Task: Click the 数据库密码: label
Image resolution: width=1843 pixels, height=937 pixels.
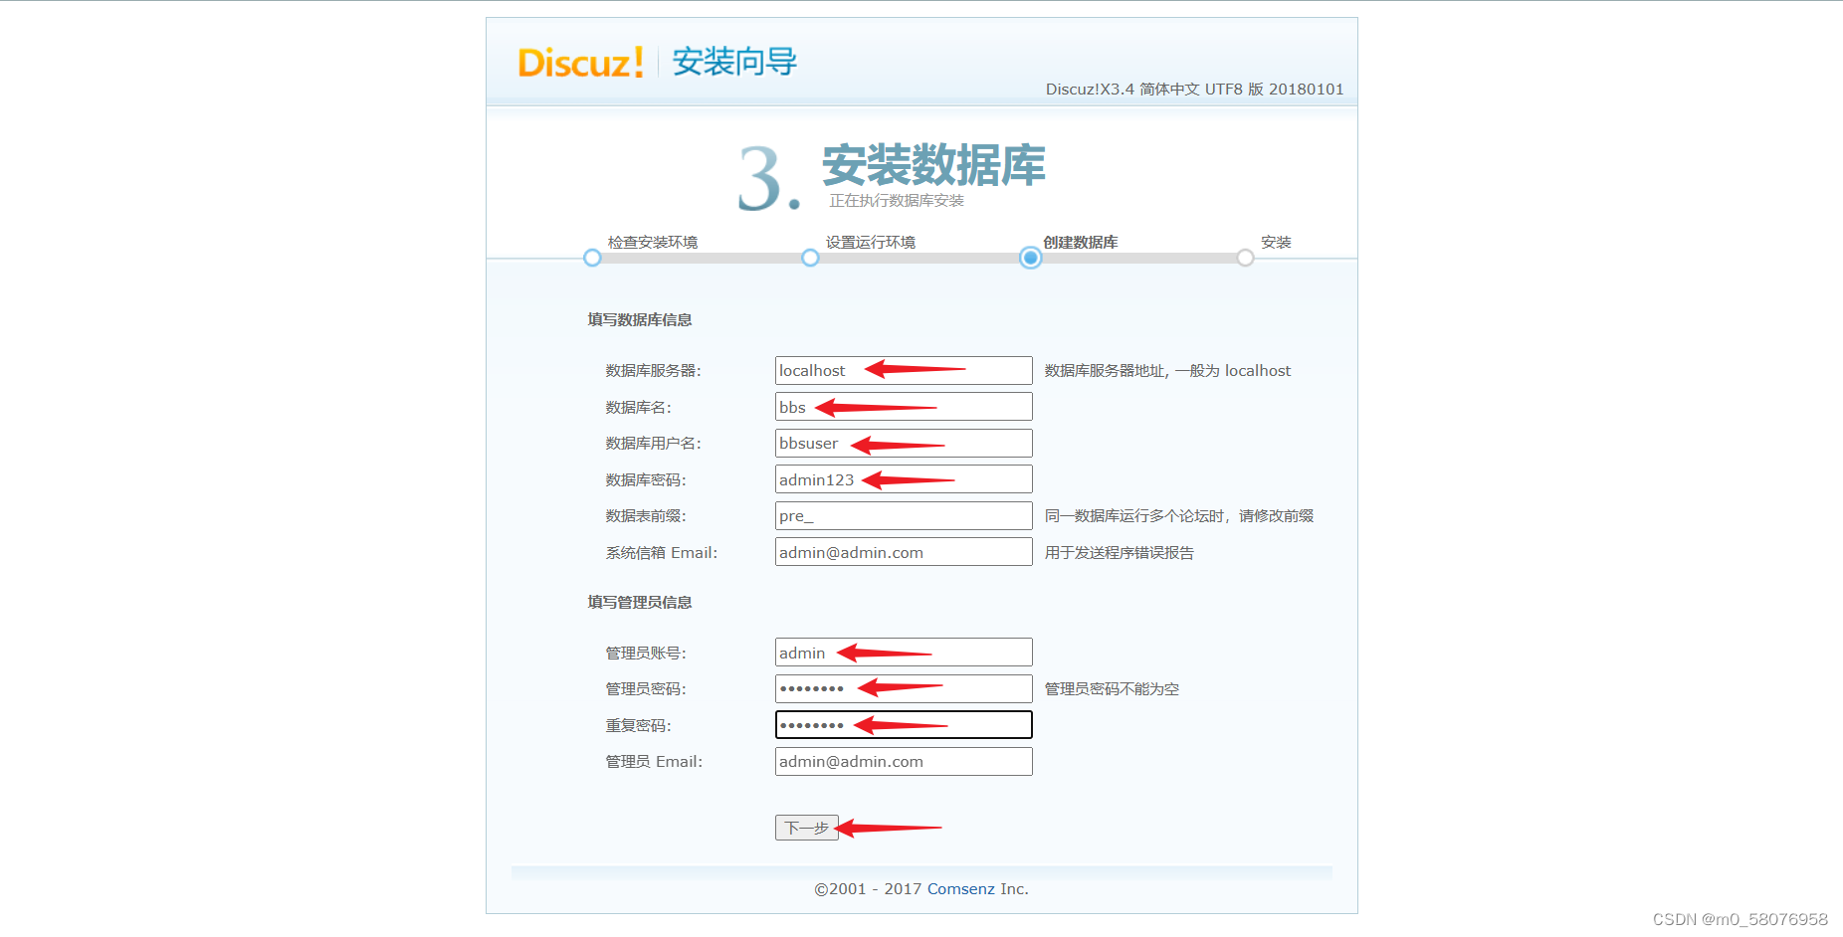Action: coord(646,479)
